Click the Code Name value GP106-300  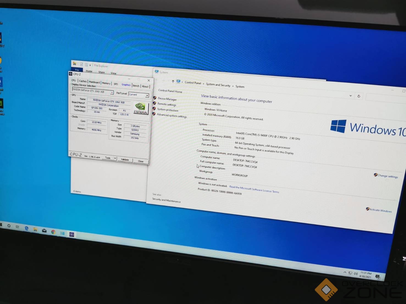point(97,108)
